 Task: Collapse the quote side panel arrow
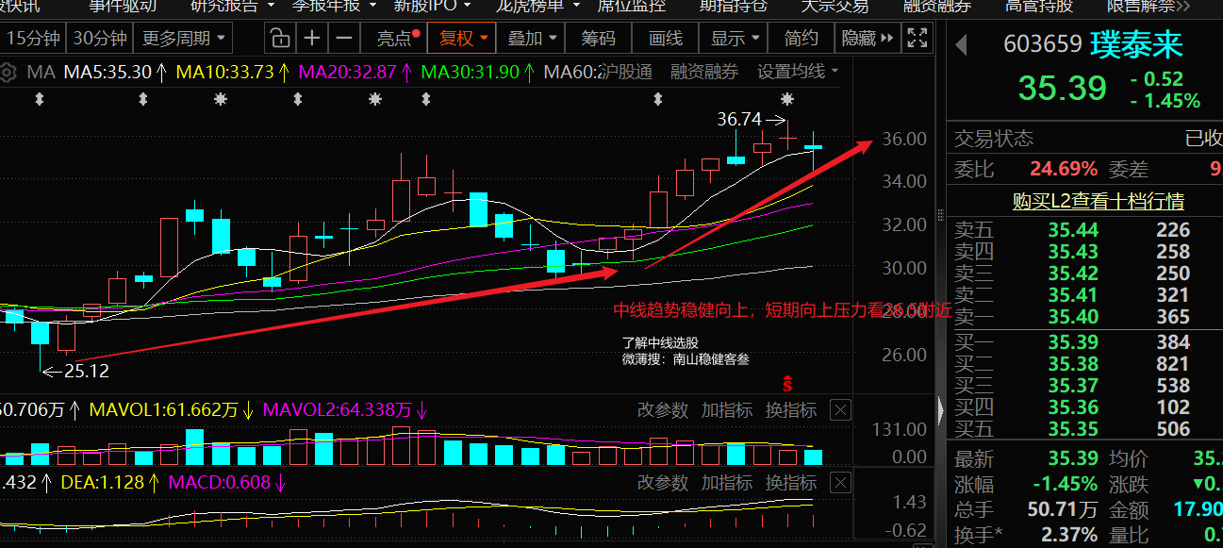(x=940, y=410)
